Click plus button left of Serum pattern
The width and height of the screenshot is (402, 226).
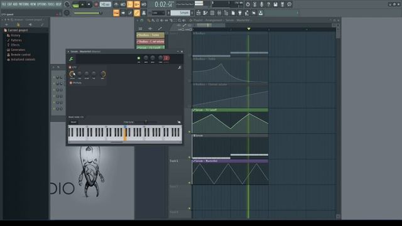[168, 13]
